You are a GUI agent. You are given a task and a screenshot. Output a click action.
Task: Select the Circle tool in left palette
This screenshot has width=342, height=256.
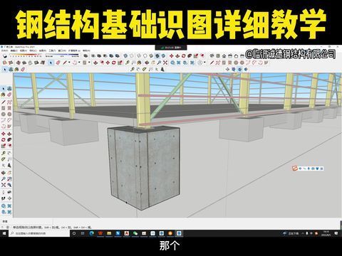[x=4, y=114]
